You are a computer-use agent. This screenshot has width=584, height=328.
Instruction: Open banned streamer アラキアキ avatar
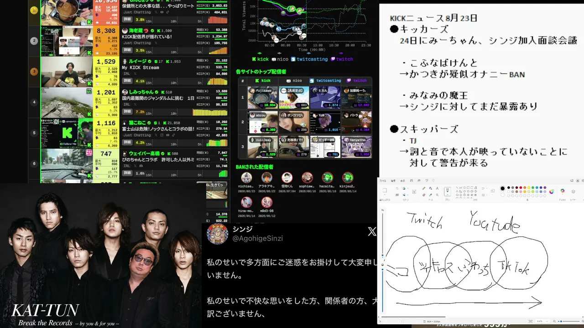(267, 178)
